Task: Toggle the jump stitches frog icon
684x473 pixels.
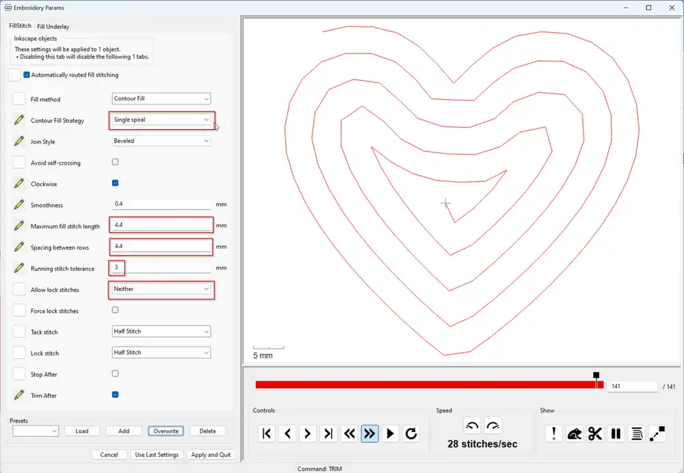Action: [575, 433]
